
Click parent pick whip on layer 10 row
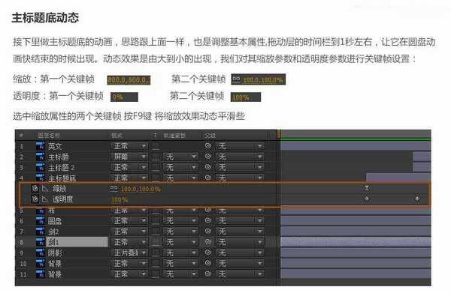click(x=208, y=263)
